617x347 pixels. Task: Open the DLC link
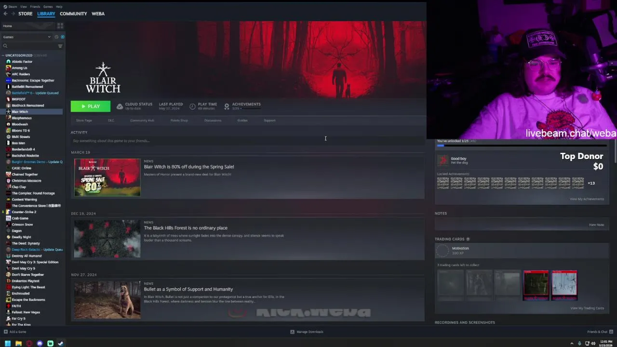[x=111, y=120]
